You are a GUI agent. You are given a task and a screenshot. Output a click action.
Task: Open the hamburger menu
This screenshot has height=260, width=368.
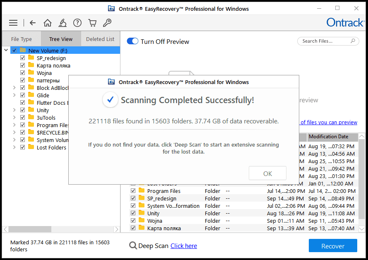click(x=13, y=23)
